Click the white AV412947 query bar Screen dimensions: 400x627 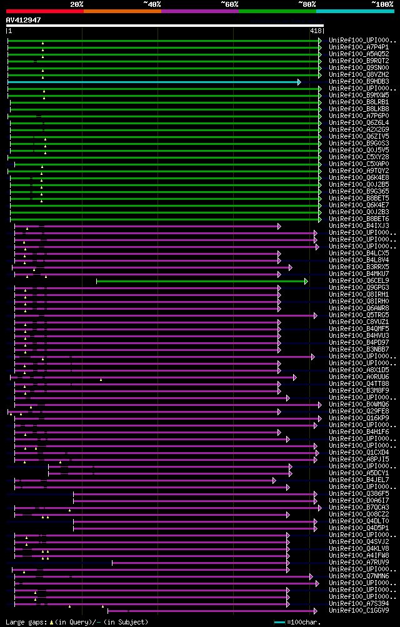point(165,26)
